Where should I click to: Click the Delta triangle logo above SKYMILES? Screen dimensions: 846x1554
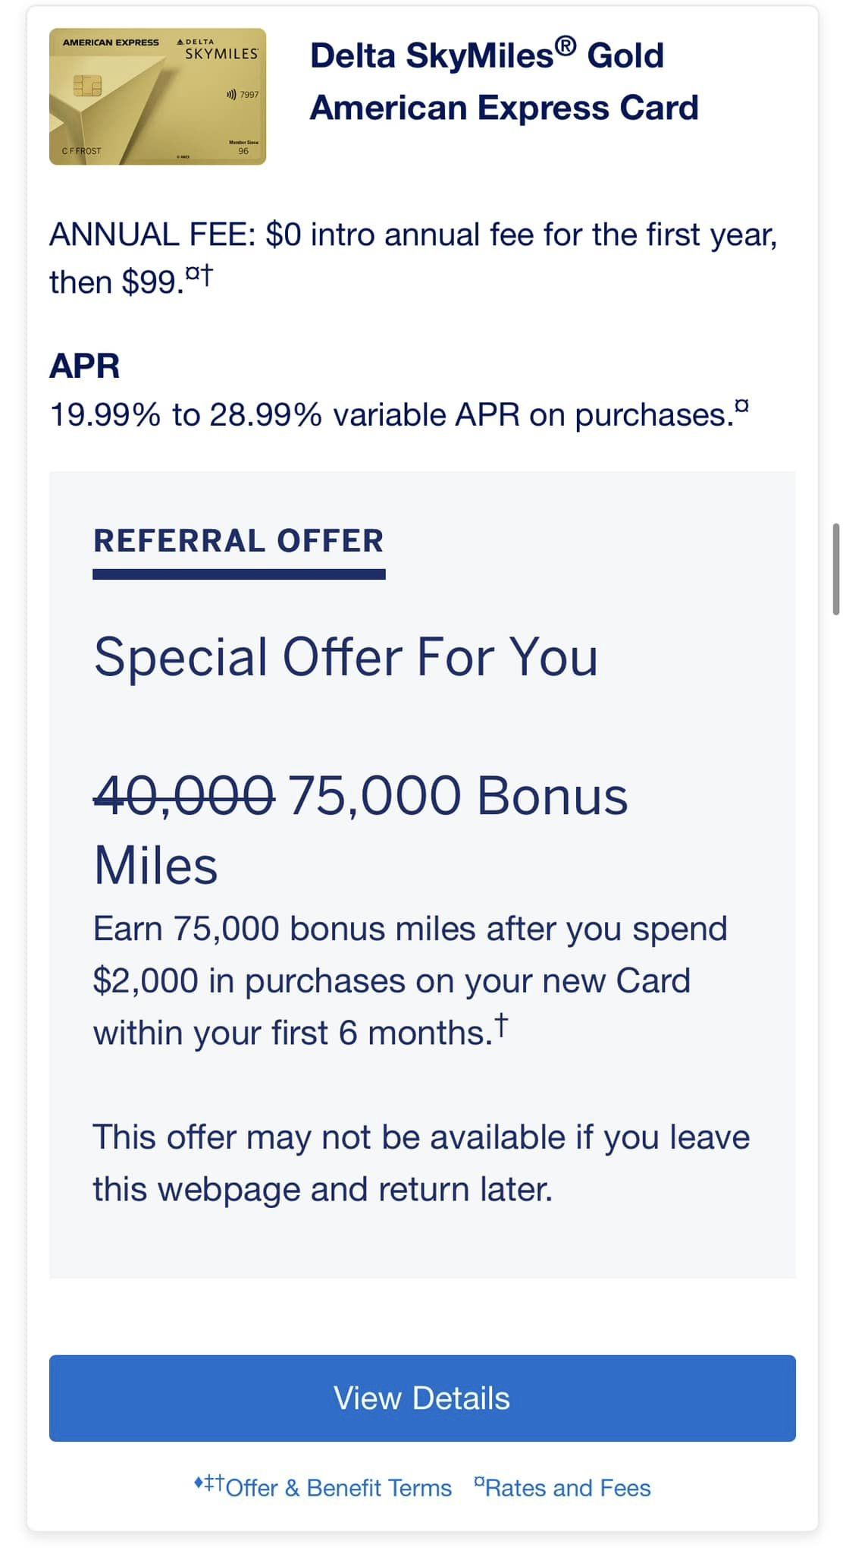(x=180, y=42)
